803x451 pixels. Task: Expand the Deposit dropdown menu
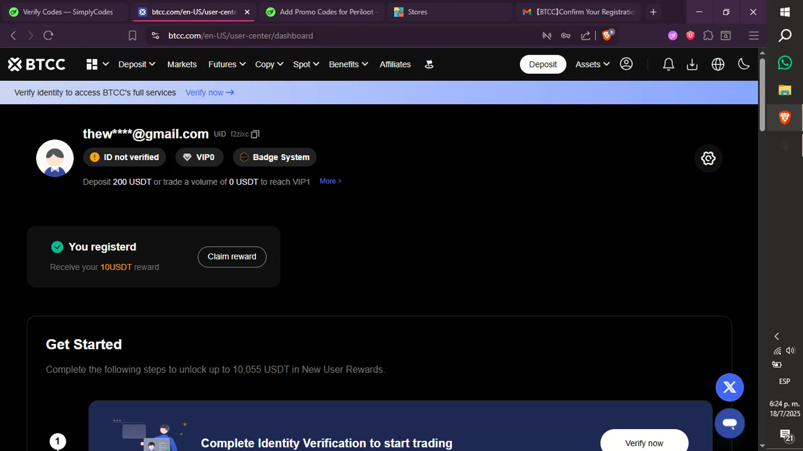[x=137, y=64]
